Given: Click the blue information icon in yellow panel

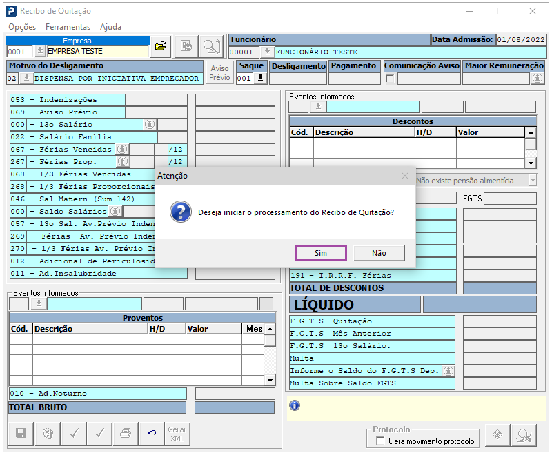Looking at the screenshot, I should coord(295,405).
